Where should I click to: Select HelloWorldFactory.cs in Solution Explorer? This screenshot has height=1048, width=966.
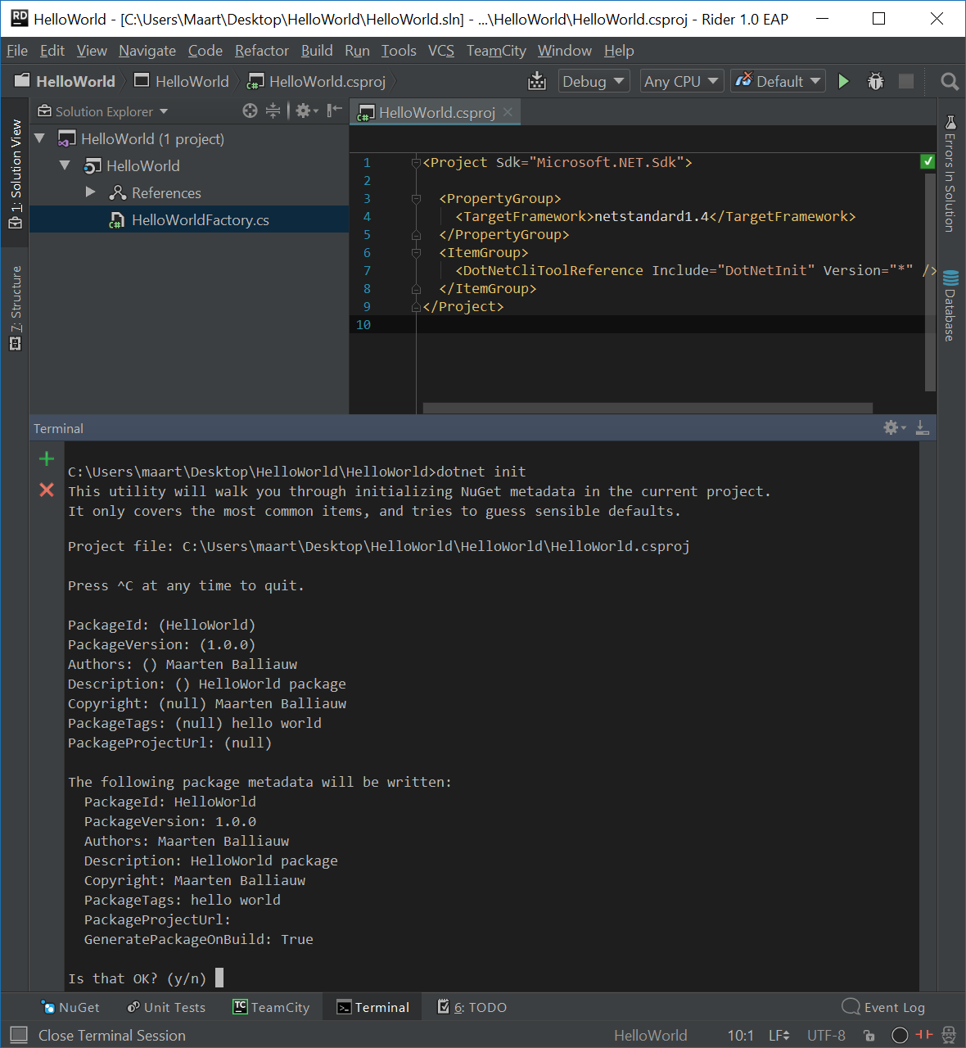tap(189, 219)
